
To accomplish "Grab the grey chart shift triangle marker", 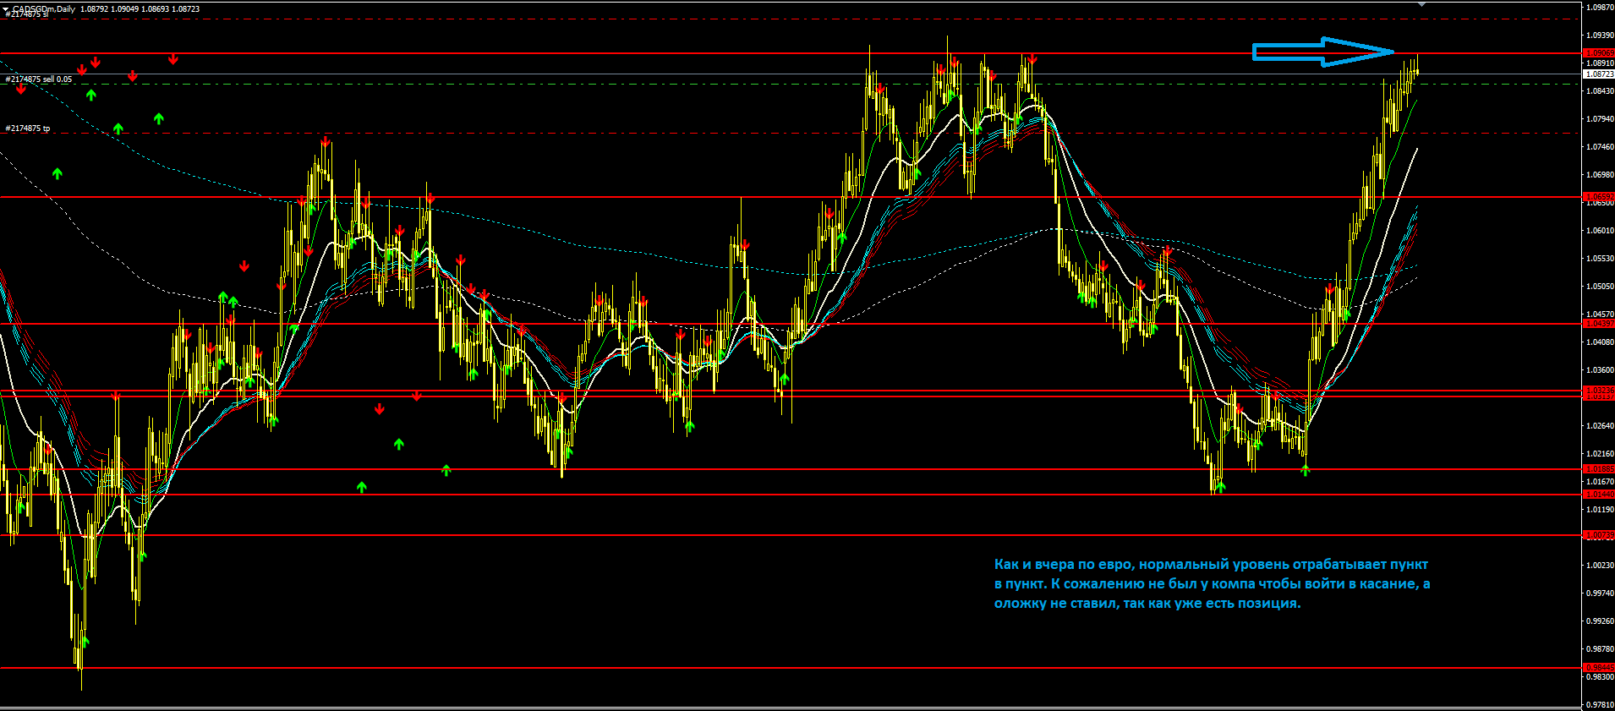I will point(1421,4).
